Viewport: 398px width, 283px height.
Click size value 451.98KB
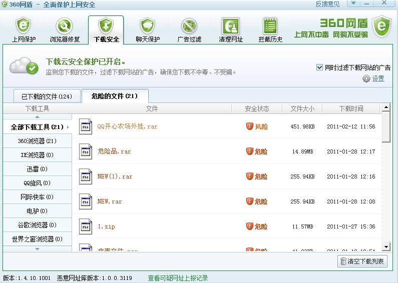point(302,126)
